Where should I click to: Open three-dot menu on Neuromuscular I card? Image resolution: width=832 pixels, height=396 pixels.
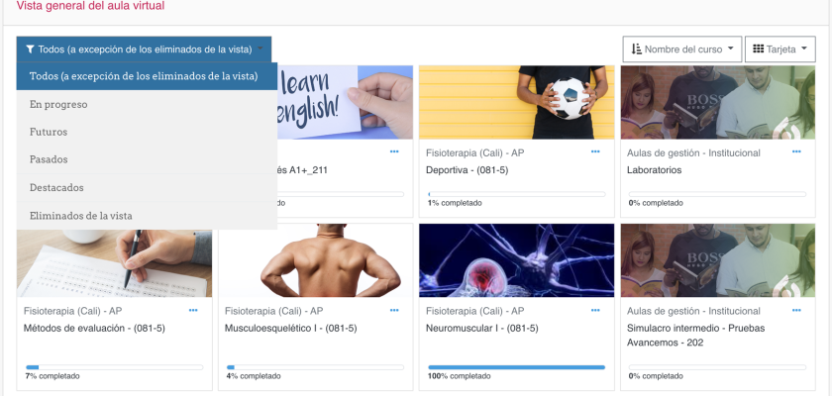pos(595,310)
